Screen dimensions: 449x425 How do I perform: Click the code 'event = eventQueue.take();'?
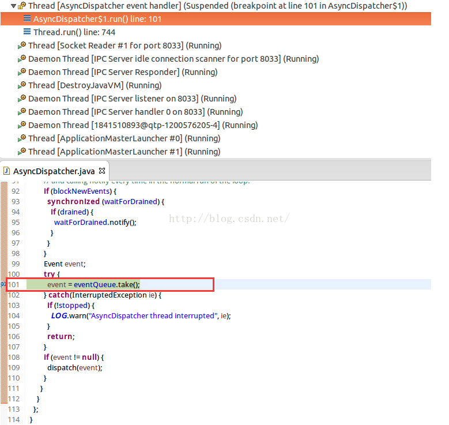[93, 284]
